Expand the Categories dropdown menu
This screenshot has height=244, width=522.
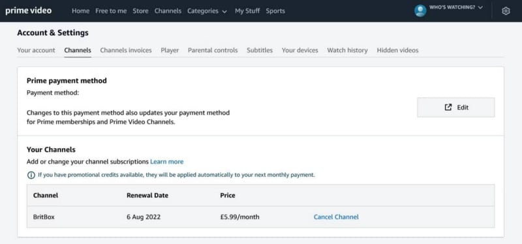[x=207, y=11]
